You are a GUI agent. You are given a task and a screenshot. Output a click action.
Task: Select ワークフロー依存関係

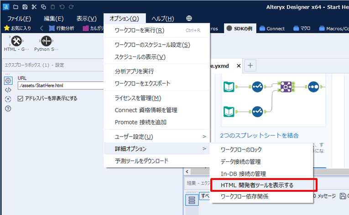point(261,196)
